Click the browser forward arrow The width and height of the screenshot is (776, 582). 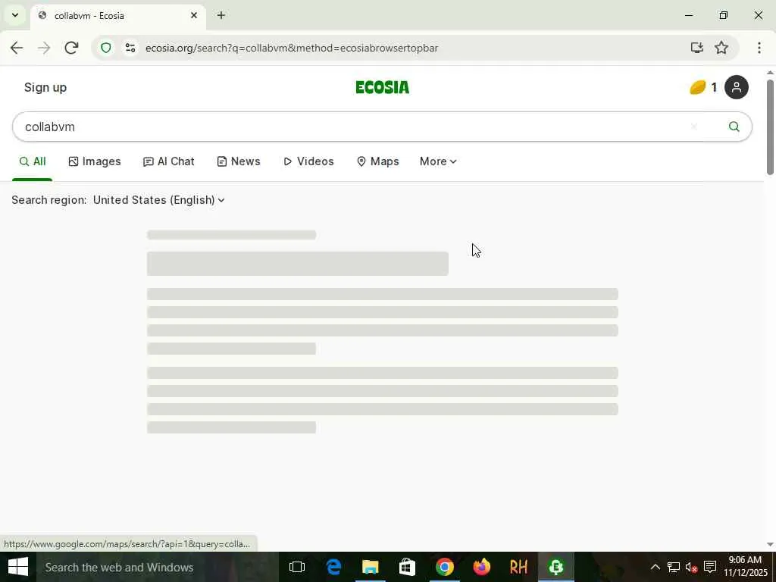point(44,48)
